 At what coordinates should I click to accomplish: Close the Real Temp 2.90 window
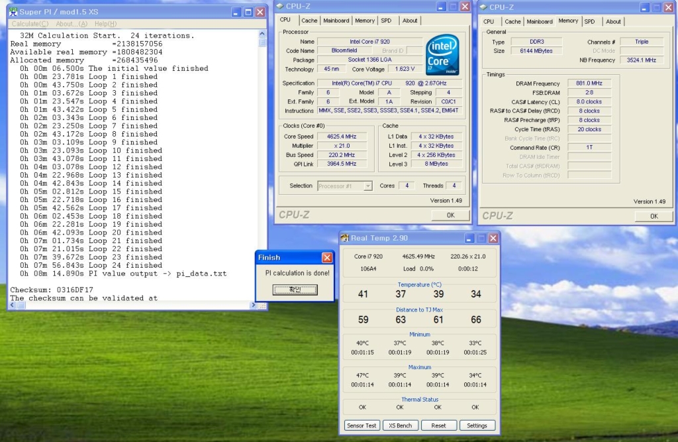coord(493,238)
